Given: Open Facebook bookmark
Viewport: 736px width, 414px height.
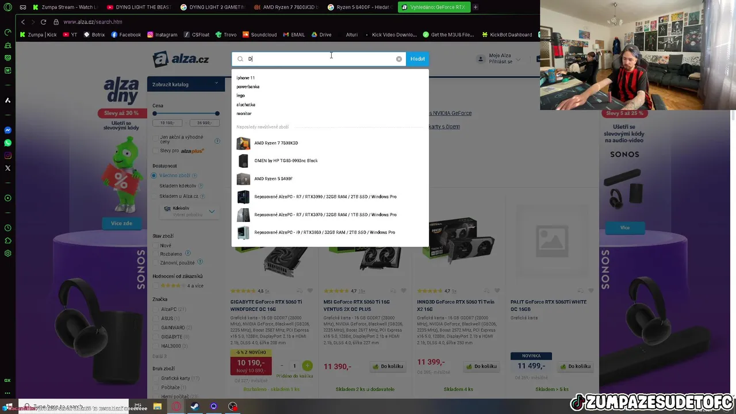Looking at the screenshot, I should tap(126, 34).
